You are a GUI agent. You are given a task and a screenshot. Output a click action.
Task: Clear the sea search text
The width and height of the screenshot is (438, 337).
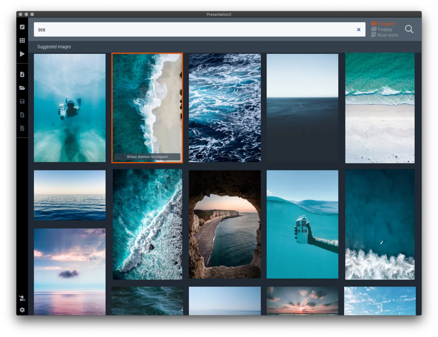tap(359, 30)
